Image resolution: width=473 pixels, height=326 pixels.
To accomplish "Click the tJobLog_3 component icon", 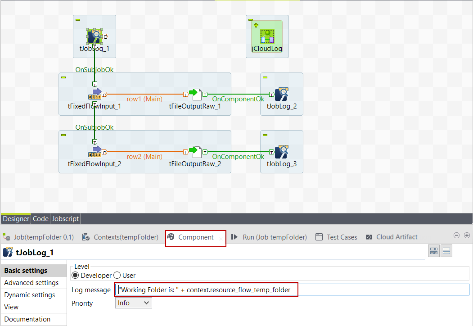I will pyautogui.click(x=281, y=152).
